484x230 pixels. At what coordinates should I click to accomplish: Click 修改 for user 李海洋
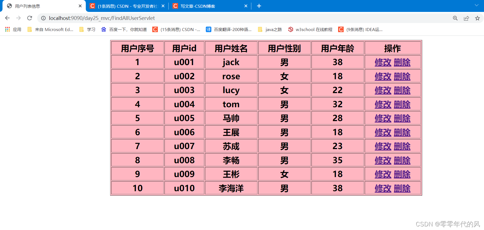click(383, 188)
